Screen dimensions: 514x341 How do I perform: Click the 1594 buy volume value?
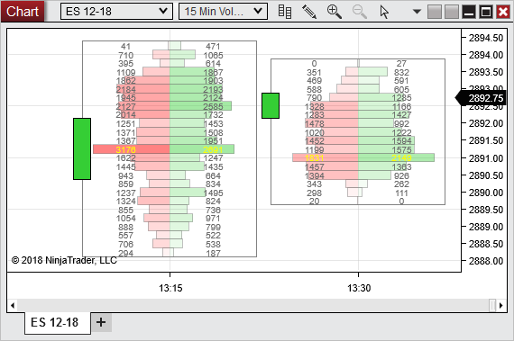401,141
